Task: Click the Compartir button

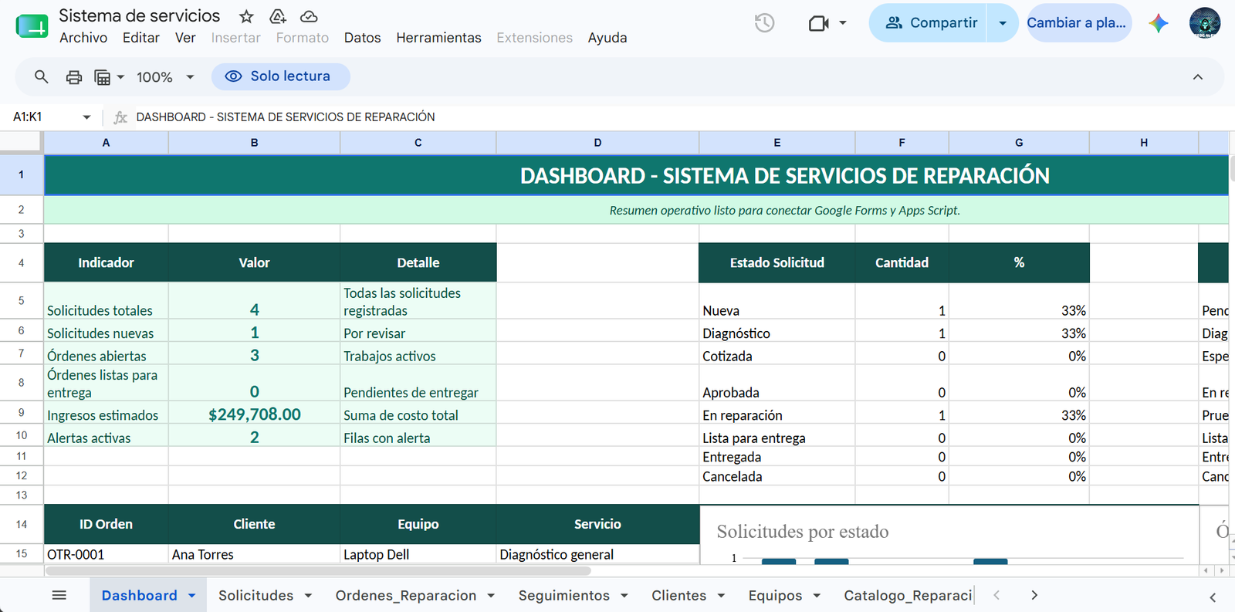Action: [929, 23]
